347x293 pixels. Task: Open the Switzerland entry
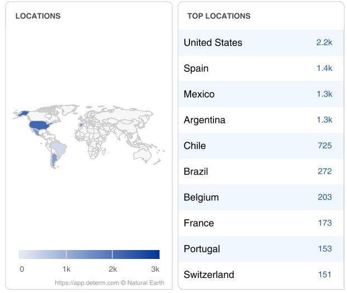(261, 275)
